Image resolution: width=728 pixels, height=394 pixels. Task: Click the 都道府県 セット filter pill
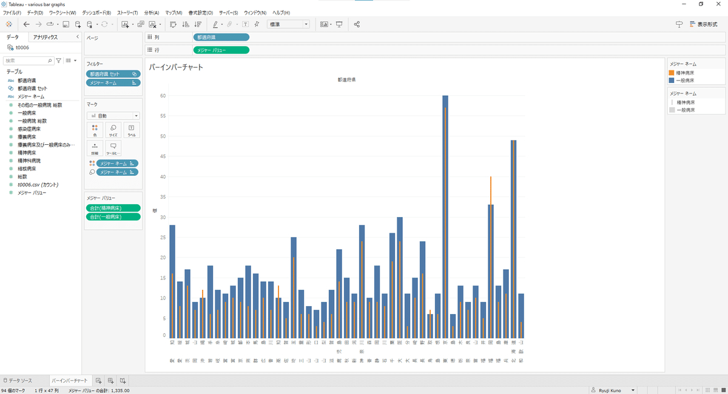click(x=113, y=74)
